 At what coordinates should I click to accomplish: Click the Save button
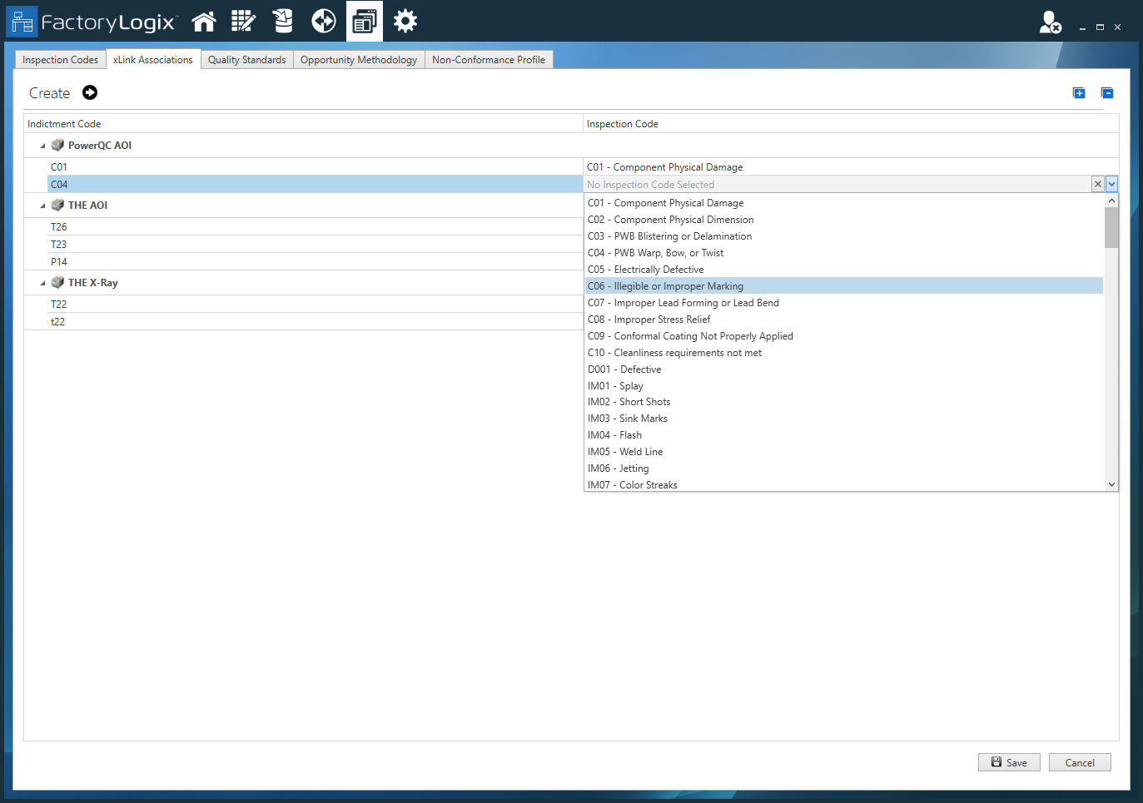(x=1009, y=762)
